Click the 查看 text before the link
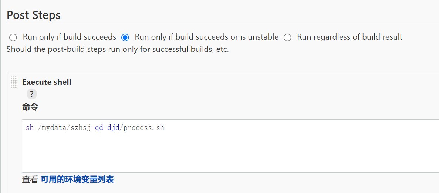 click(30, 179)
